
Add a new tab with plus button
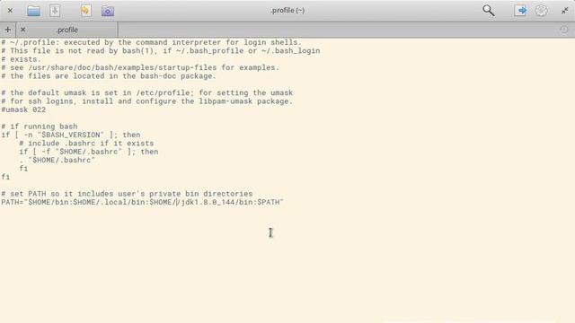pos(8,30)
